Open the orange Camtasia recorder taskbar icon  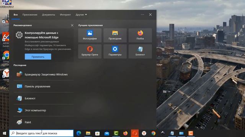pos(191,133)
